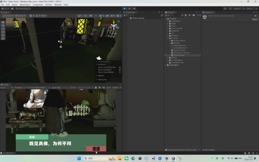Switch to the Inspector tab
The width and height of the screenshot is (259, 162).
tap(208, 12)
